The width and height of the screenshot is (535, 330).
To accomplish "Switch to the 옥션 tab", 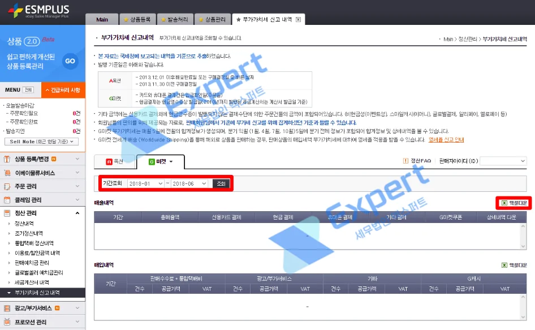I will point(115,161).
